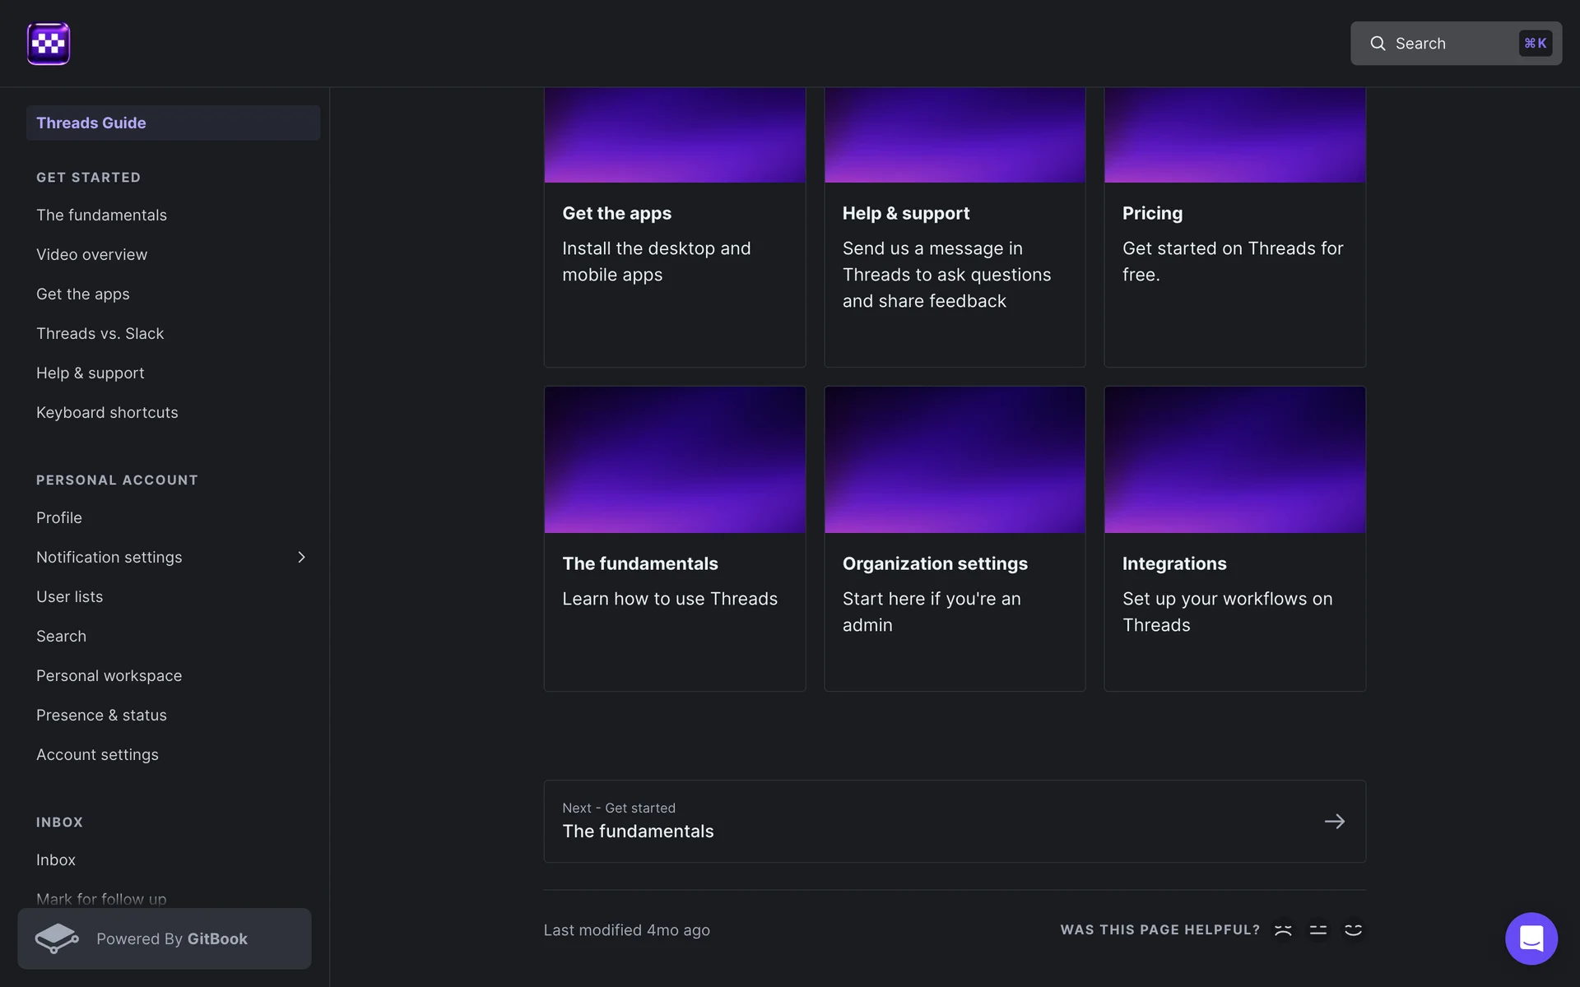The width and height of the screenshot is (1580, 987).
Task: Open the Organization settings card
Action: tap(955, 539)
